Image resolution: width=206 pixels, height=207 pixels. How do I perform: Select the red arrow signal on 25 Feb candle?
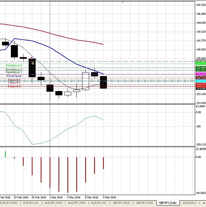click(31, 58)
